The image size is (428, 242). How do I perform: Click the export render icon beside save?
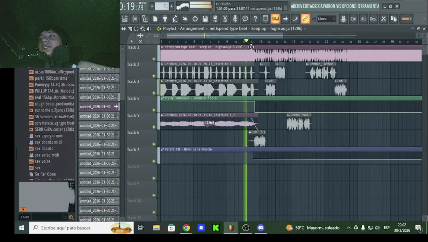point(215,19)
